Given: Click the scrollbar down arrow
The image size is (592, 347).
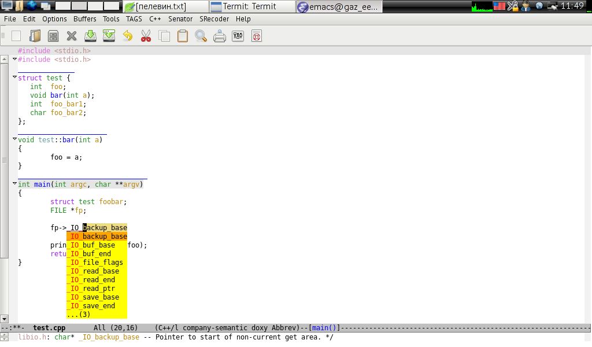Looking at the screenshot, I should [4, 319].
